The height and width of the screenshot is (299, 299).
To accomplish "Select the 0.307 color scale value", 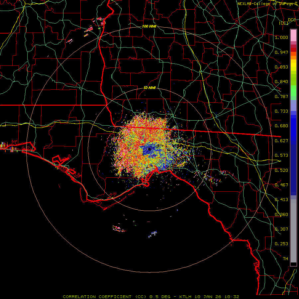I will (281, 229).
